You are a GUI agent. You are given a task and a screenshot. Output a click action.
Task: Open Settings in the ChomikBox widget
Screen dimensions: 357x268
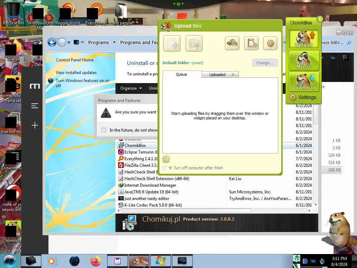(x=303, y=97)
